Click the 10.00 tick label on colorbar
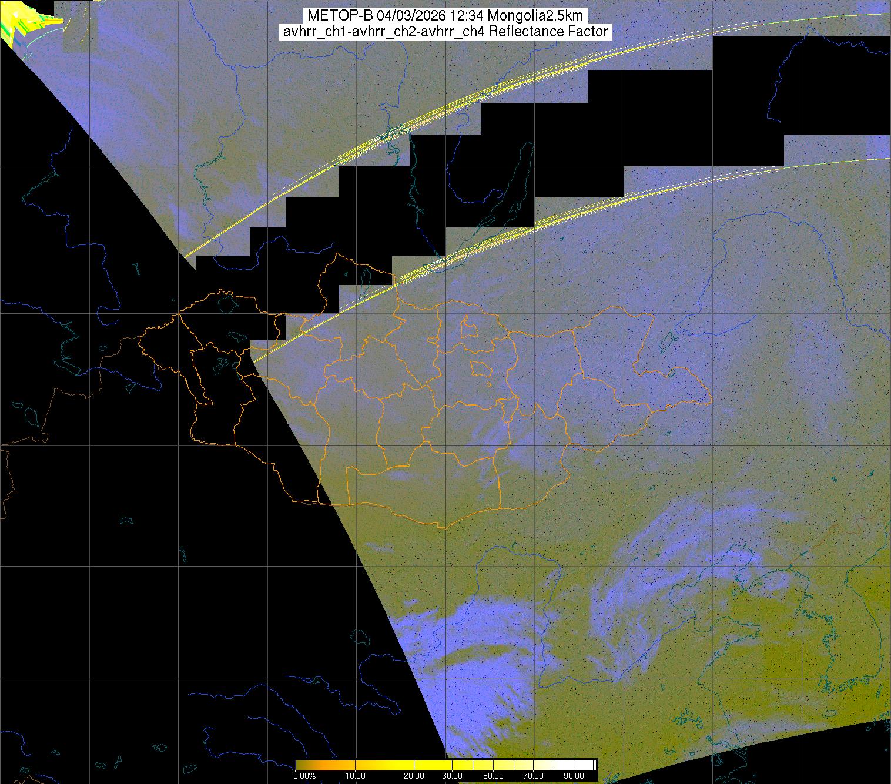Image resolution: width=891 pixels, height=784 pixels. tap(356, 776)
